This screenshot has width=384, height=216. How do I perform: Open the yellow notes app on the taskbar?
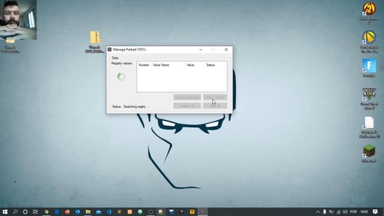[161, 212]
